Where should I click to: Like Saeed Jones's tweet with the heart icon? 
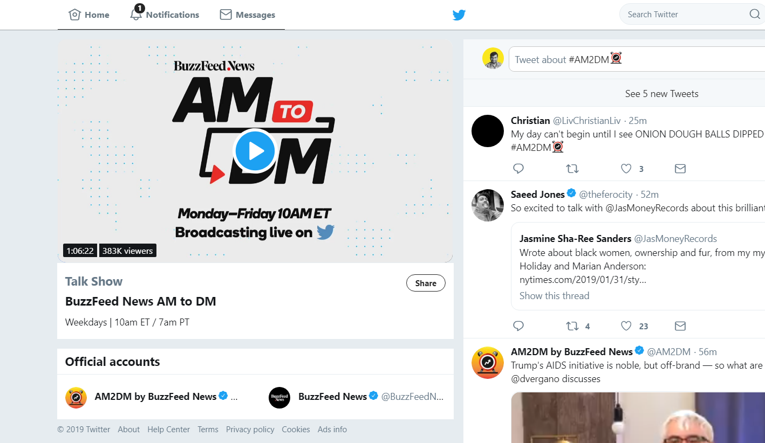(626, 326)
